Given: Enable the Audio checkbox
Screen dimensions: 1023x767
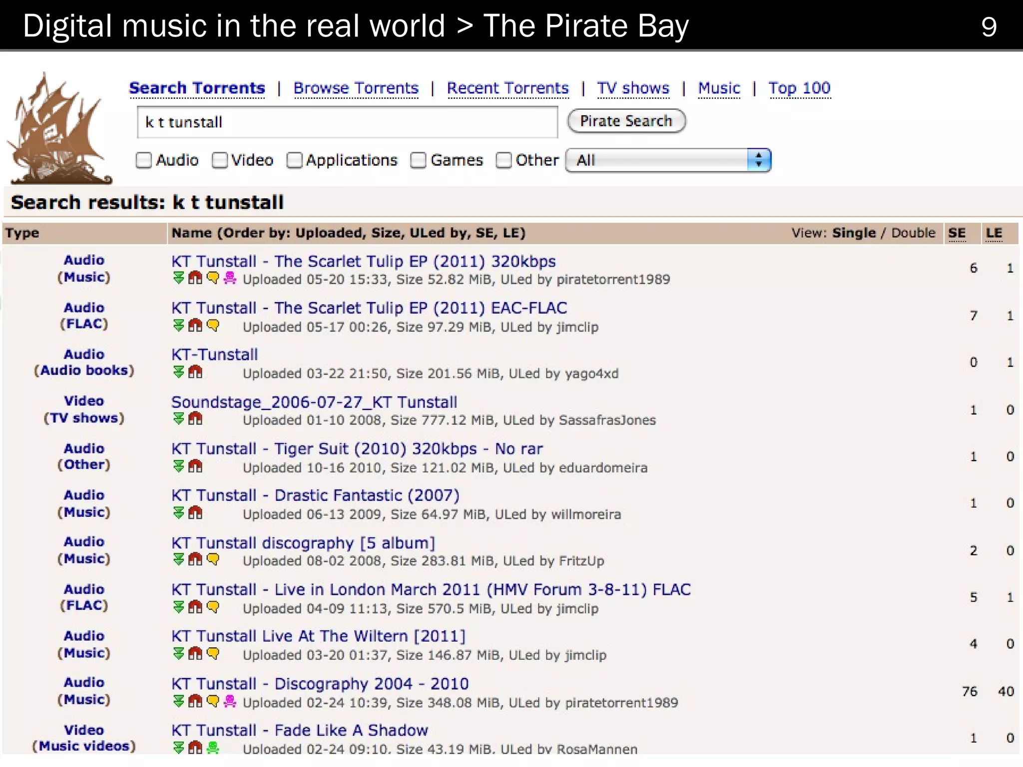Looking at the screenshot, I should click(144, 160).
